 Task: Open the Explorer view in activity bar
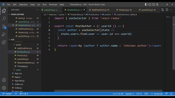(4, 11)
